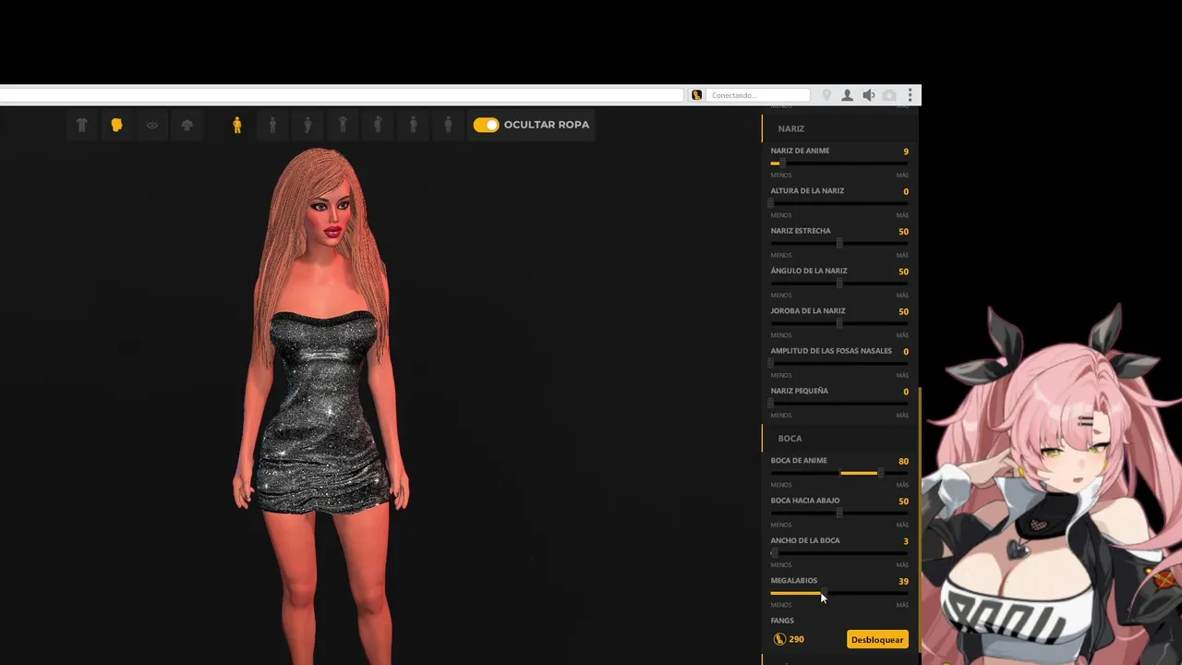Open the eye category icon
This screenshot has width=1182, height=665.
[x=151, y=125]
